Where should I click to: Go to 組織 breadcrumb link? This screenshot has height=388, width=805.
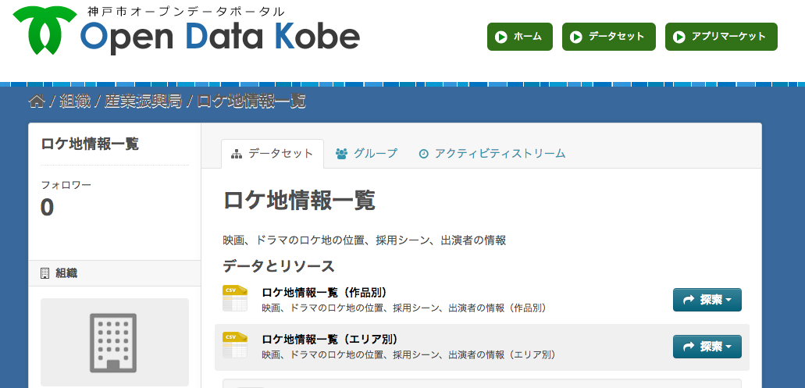74,101
